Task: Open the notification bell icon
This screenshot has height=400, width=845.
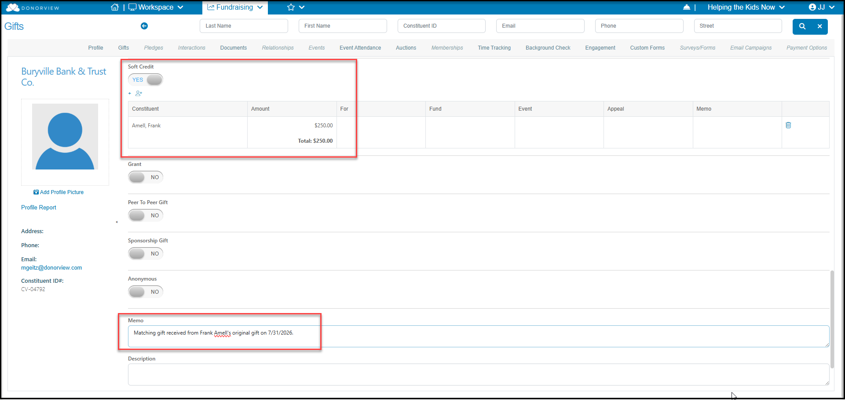Action: [687, 7]
